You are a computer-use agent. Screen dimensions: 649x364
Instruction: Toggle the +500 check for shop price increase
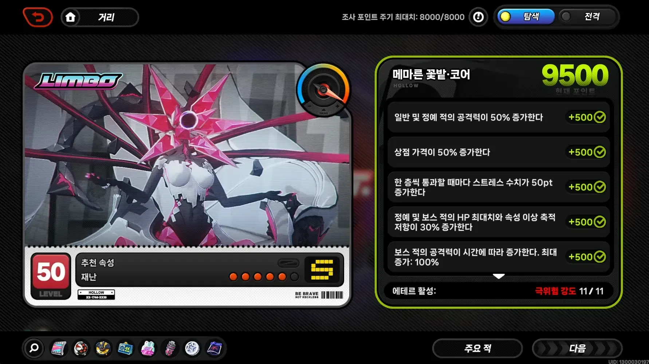click(599, 152)
